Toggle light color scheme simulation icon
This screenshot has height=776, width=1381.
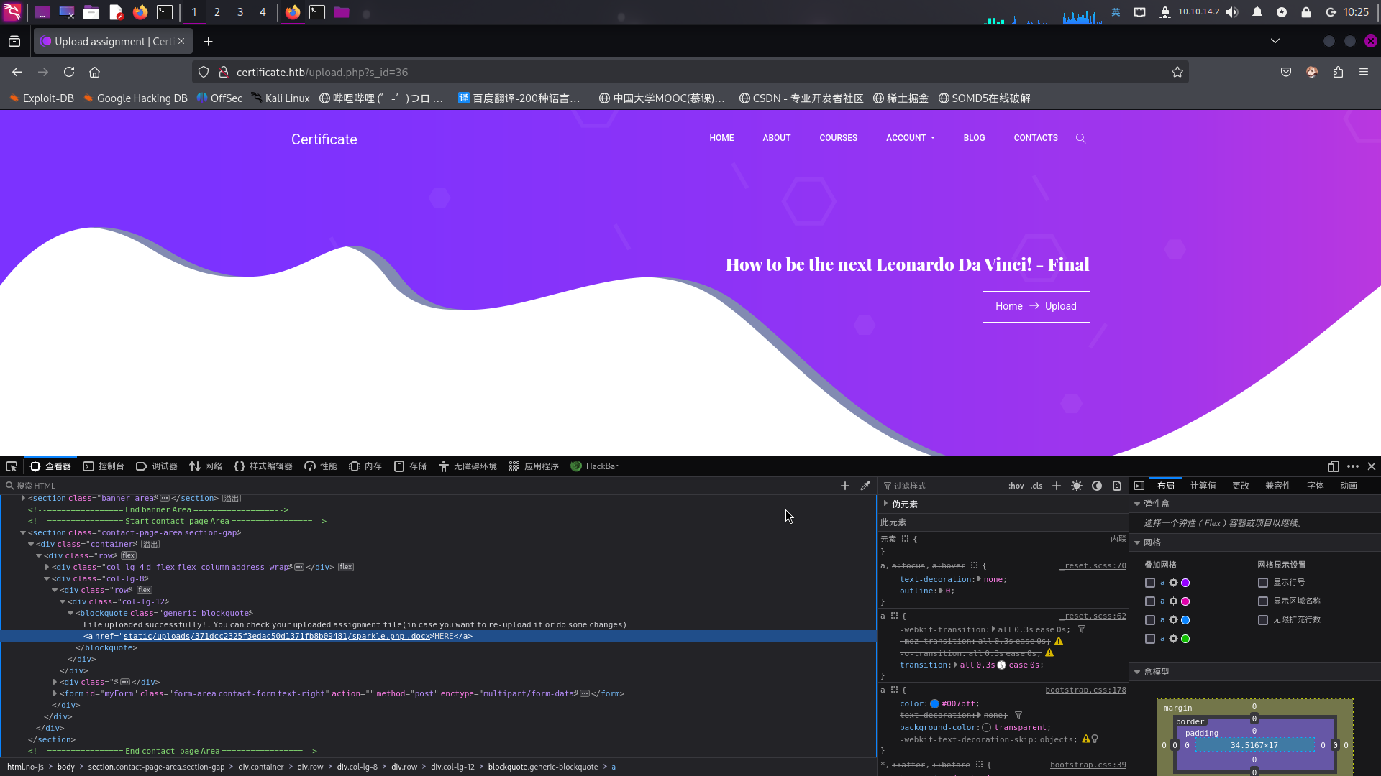coord(1077,486)
